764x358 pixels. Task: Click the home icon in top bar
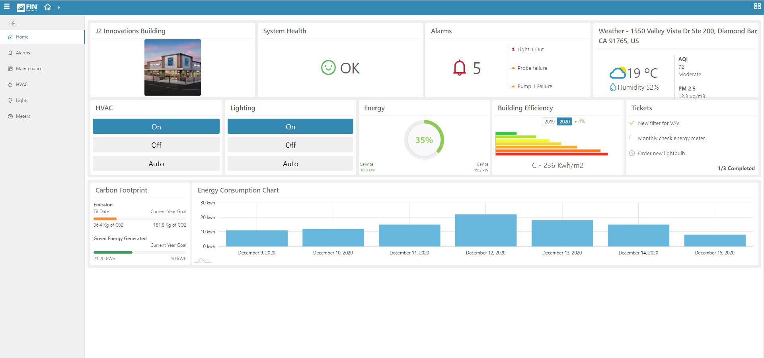coord(47,7)
